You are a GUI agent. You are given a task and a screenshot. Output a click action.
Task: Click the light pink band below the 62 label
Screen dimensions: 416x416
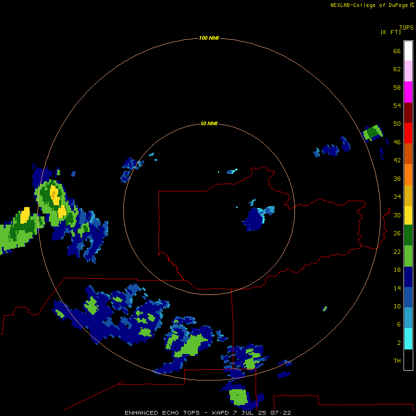[408, 71]
